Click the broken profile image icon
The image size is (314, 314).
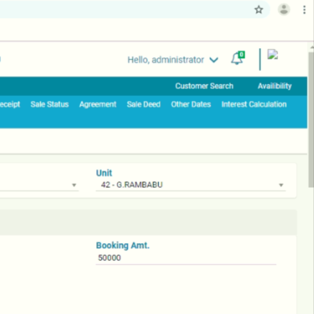click(x=272, y=54)
